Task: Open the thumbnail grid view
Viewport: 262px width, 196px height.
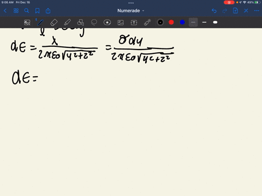Action: click(x=16, y=11)
